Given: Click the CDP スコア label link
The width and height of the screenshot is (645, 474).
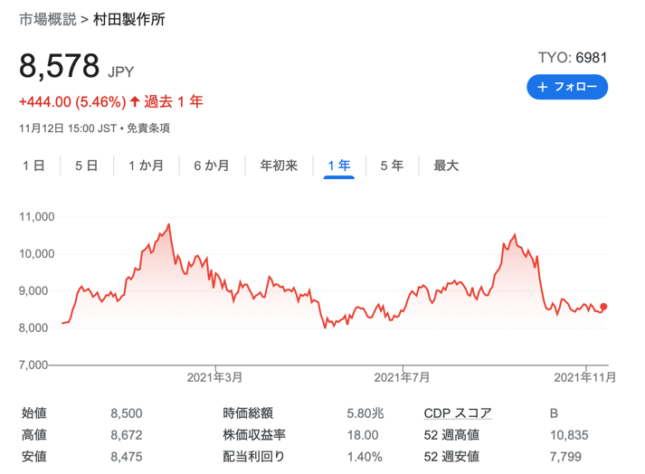Looking at the screenshot, I should click(458, 412).
